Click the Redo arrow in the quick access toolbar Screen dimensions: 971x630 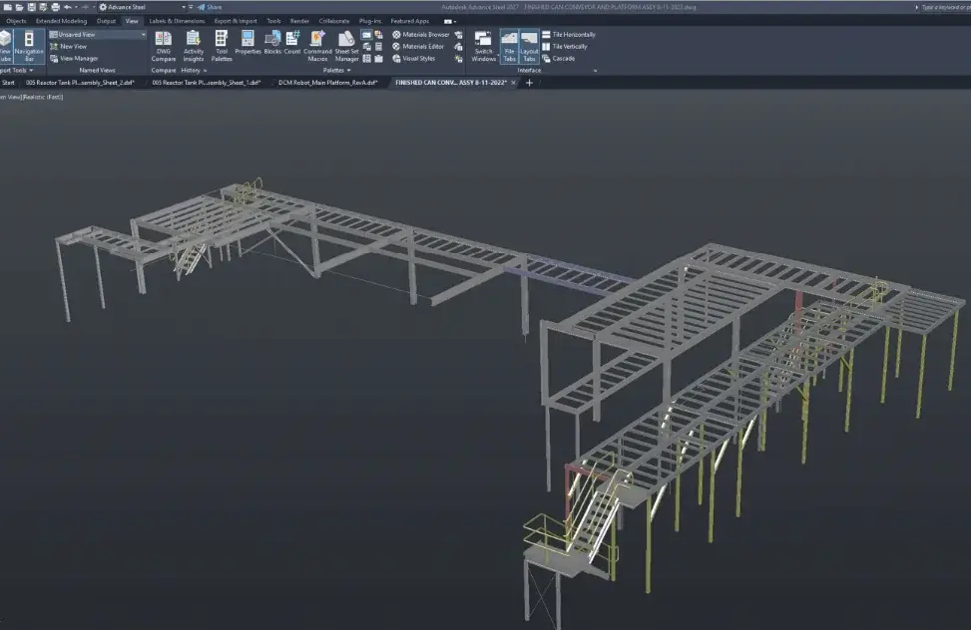[x=86, y=7]
